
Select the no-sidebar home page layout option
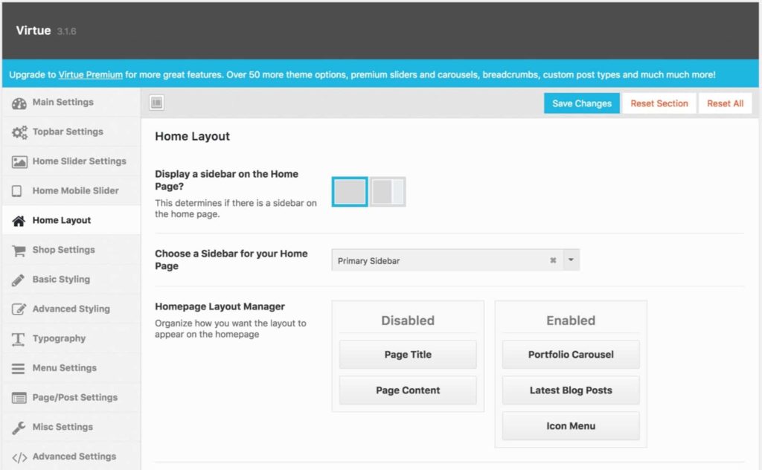pos(349,191)
